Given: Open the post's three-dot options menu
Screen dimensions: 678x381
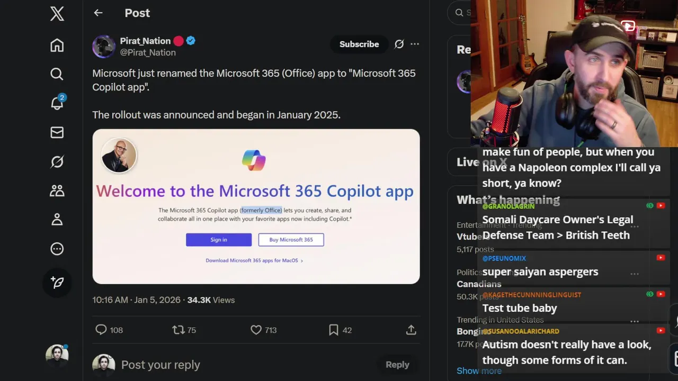Looking at the screenshot, I should [415, 44].
